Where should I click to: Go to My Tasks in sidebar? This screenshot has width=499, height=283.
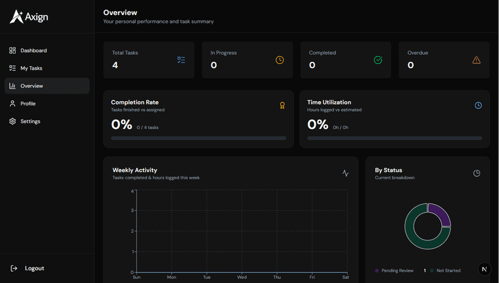point(31,68)
